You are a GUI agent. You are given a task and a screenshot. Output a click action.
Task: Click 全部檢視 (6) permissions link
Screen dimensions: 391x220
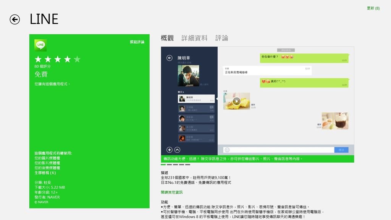(x=45, y=173)
